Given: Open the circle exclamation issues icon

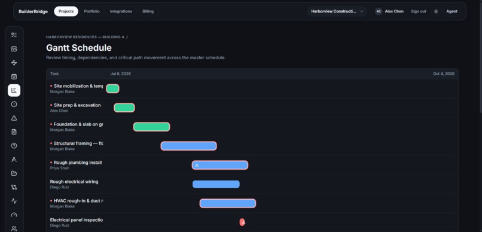Looking at the screenshot, I should coord(14,104).
